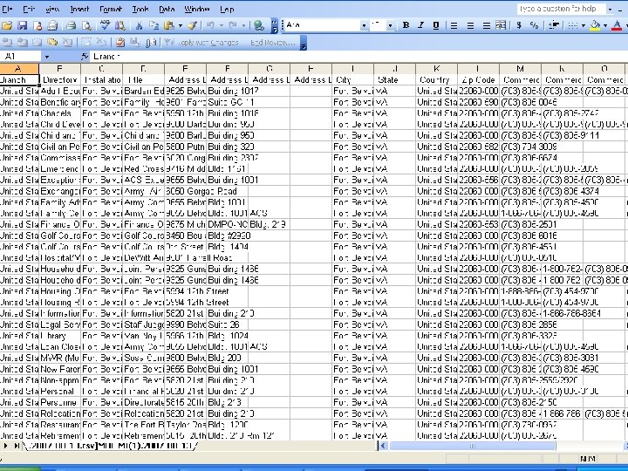Copy the selection with the Copy icon
Viewport: 628px width, 471px height.
[154, 26]
